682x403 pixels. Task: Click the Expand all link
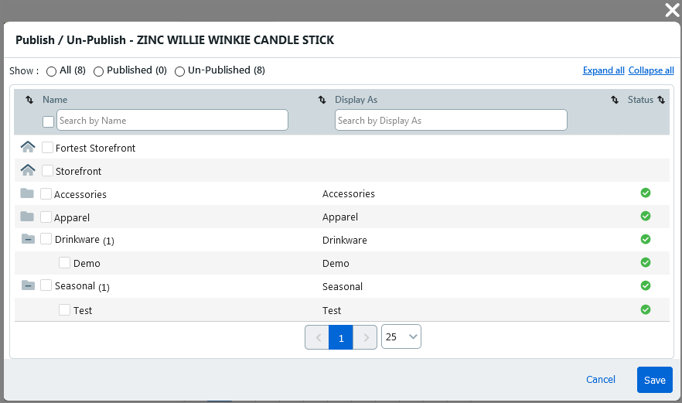603,70
